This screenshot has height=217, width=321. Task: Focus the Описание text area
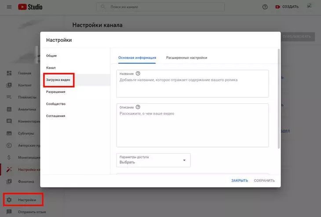click(x=192, y=129)
